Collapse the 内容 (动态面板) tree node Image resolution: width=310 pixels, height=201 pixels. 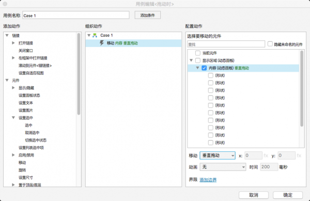(x=197, y=68)
